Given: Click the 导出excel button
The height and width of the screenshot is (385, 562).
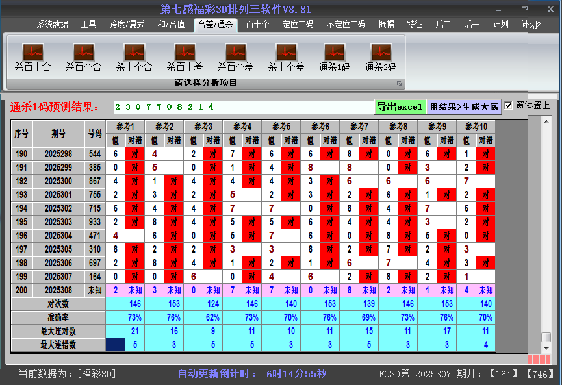Looking at the screenshot, I should pyautogui.click(x=400, y=106).
